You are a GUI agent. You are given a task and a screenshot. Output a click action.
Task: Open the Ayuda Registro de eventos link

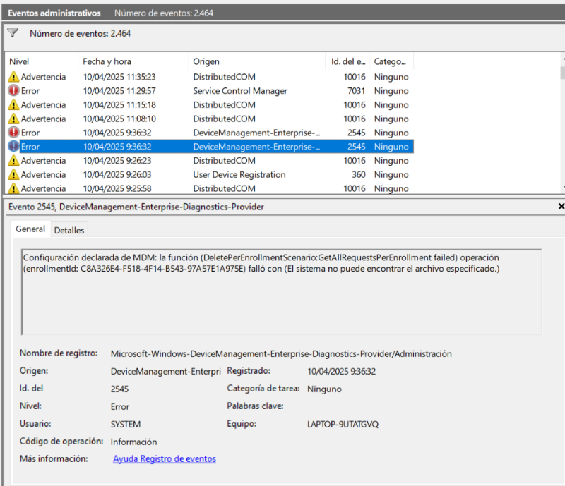tap(165, 459)
